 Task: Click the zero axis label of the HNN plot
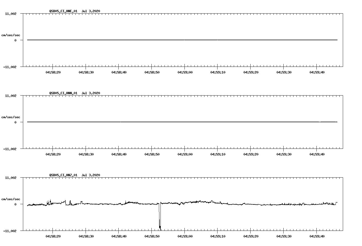coord(15,122)
